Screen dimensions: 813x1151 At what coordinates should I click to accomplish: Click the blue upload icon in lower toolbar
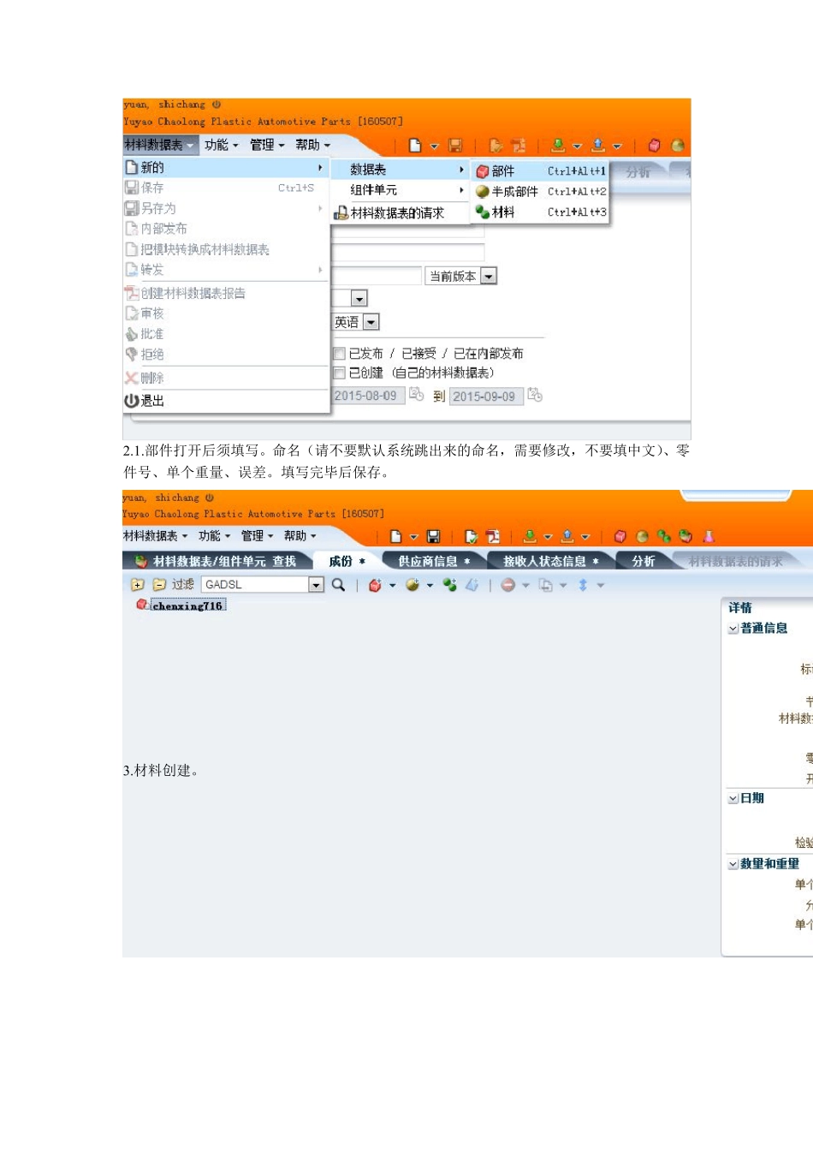point(567,537)
